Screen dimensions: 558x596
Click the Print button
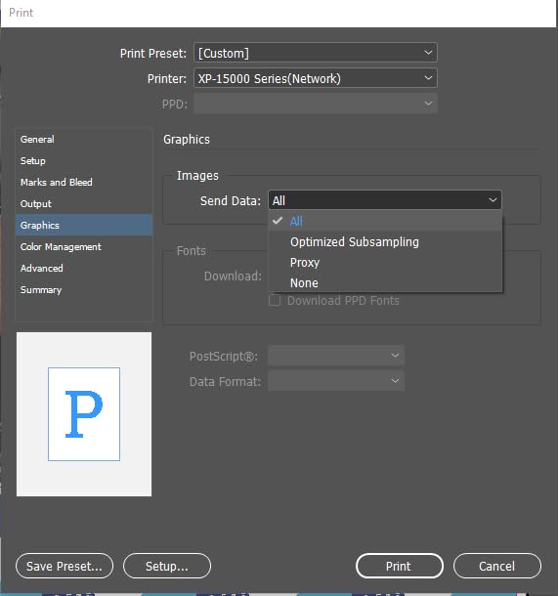tap(399, 566)
